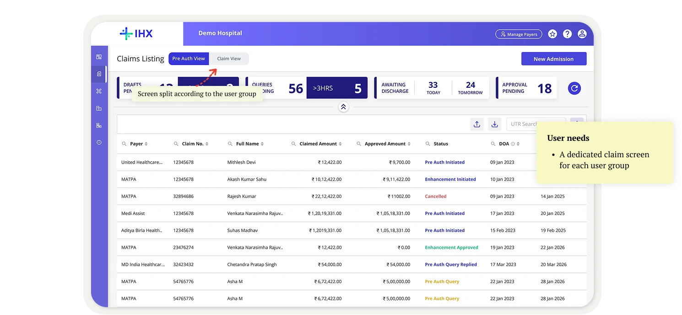
Task: Sort by Full Name arrows
Action: pos(262,144)
